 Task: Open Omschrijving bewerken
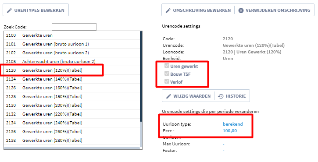point(198,10)
